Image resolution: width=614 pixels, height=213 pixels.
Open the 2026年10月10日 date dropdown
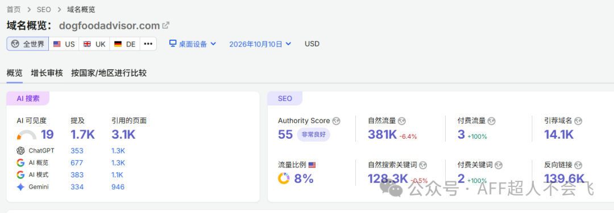click(x=260, y=44)
